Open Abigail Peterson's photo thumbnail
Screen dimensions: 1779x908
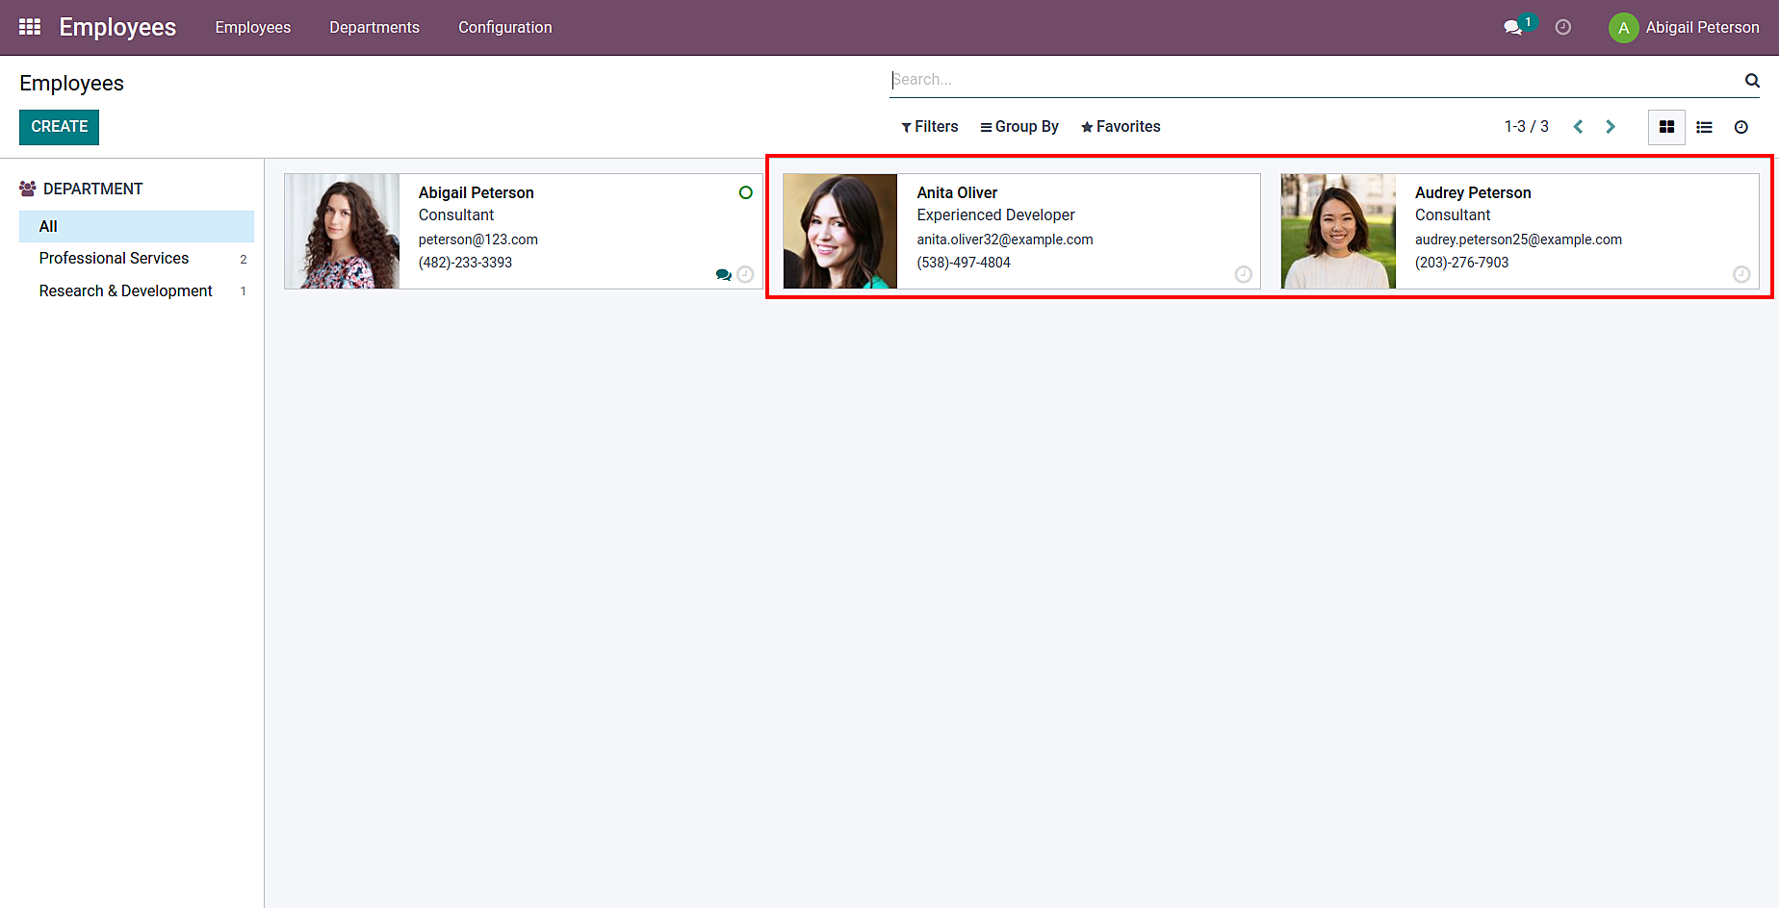point(342,231)
